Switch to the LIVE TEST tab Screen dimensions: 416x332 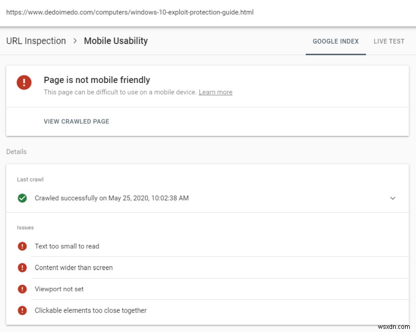click(388, 41)
